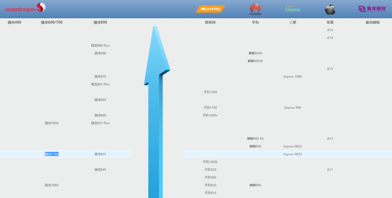
Task: Click the 天玑1200 cell
Action: click(x=210, y=92)
